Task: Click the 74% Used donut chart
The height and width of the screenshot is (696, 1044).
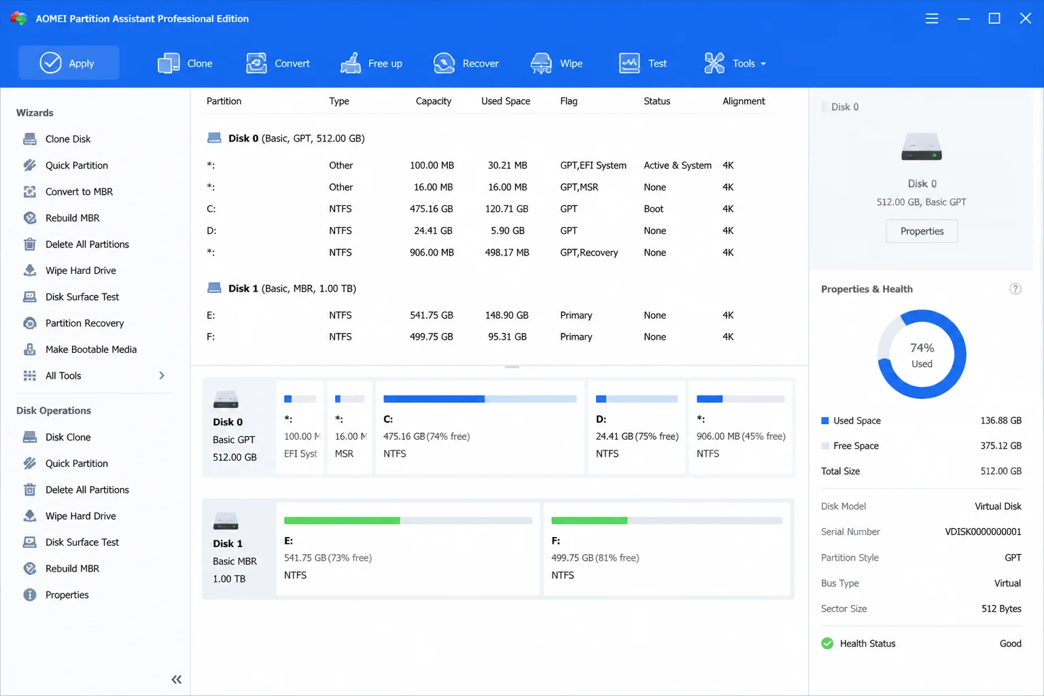Action: [922, 354]
